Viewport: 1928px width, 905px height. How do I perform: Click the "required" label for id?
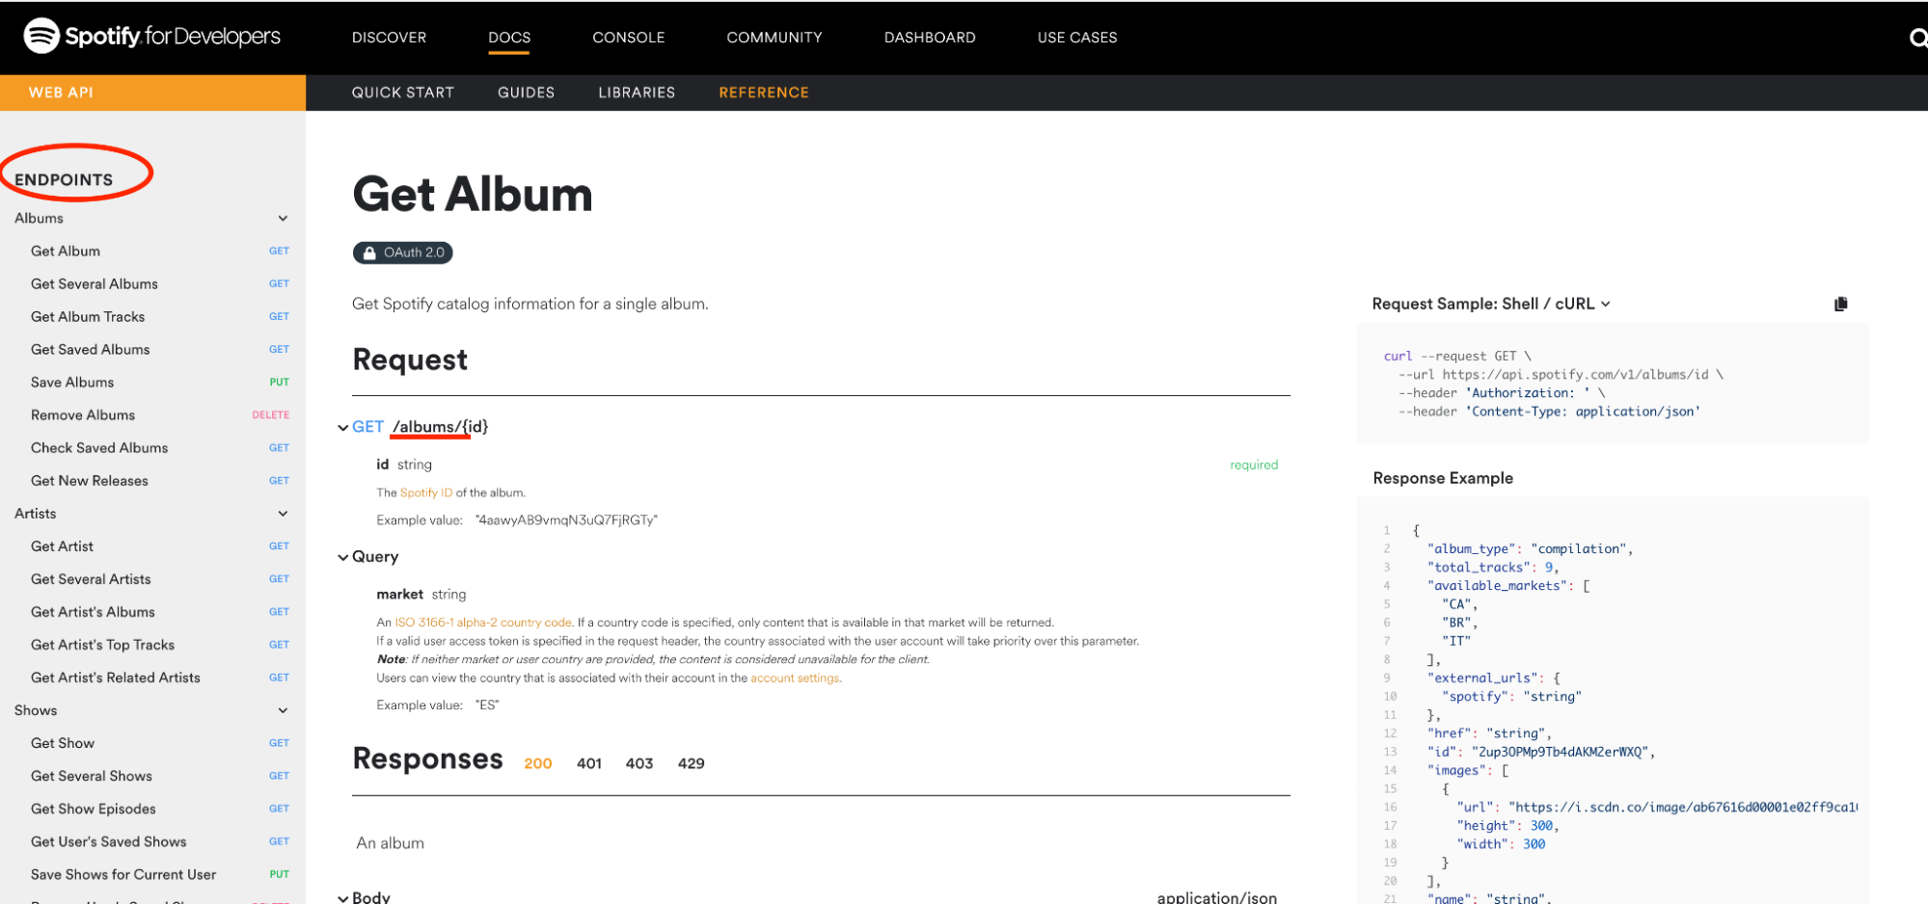pyautogui.click(x=1254, y=466)
